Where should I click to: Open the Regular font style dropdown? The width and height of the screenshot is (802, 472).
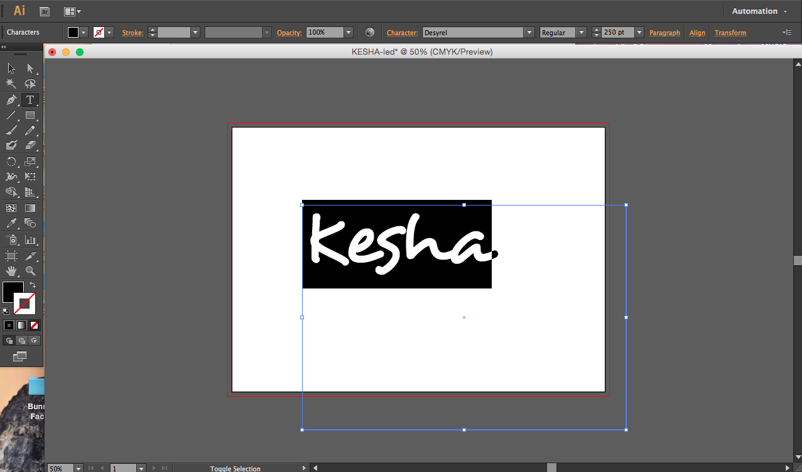click(582, 33)
